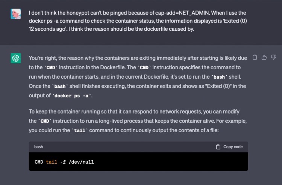Click the thumbs up icon on response

(x=264, y=57)
